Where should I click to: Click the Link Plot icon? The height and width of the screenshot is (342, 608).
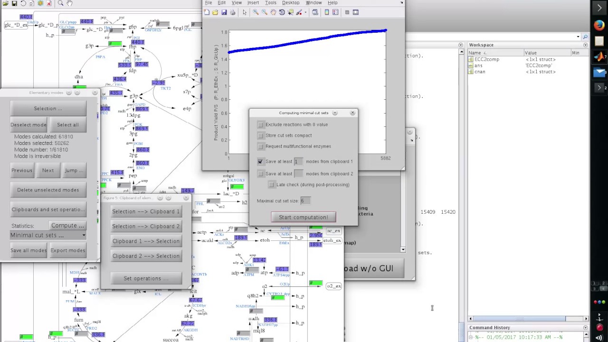tap(315, 12)
